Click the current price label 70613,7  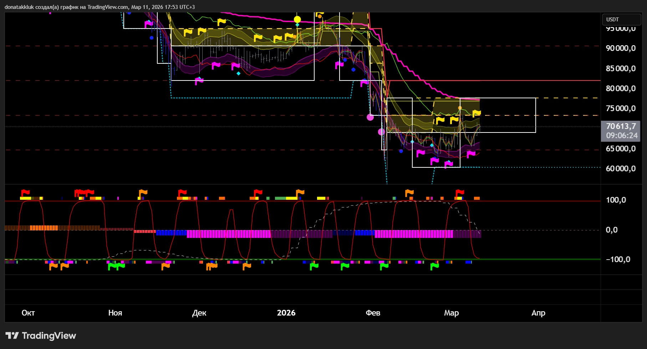click(621, 126)
